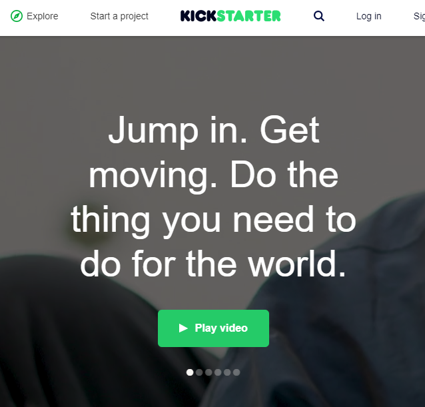Click the 'thing you need to' headline line
Screen dimensions: 425x407
(213, 220)
